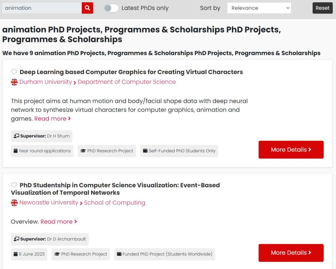Click wallet icon on Self-Funded PhD Students Only

[145, 151]
